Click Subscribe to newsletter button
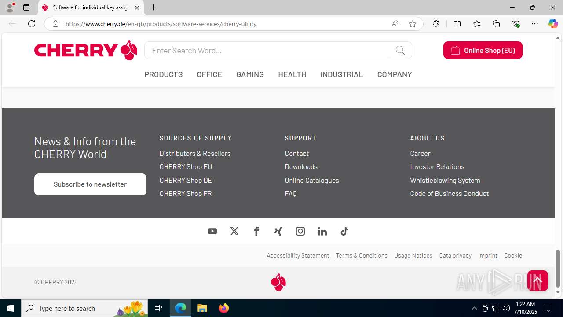 [x=90, y=184]
